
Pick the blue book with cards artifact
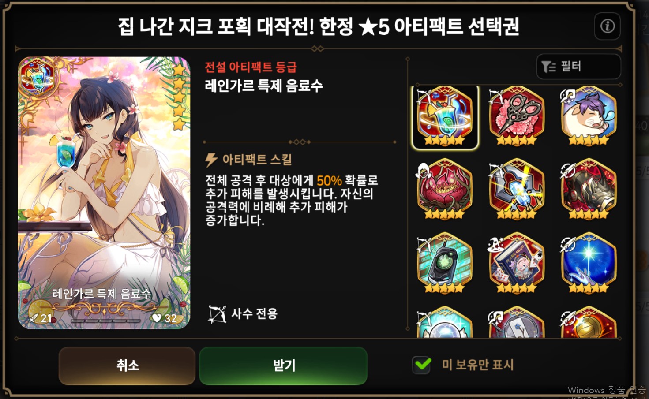pyautogui.click(x=517, y=263)
